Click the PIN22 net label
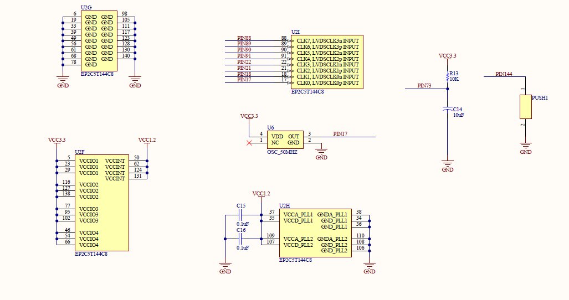569x300 pixels. pos(244,62)
